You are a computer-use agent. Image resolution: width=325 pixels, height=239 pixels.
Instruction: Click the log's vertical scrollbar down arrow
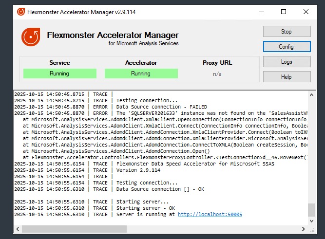coord(311,221)
